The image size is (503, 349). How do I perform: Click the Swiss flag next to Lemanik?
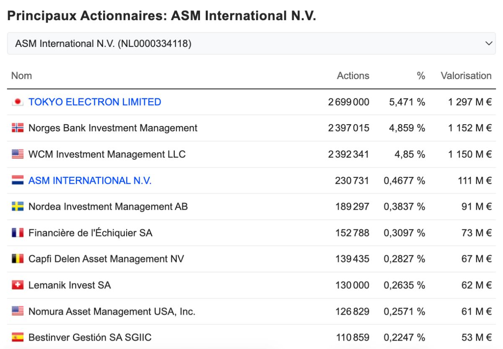18,285
